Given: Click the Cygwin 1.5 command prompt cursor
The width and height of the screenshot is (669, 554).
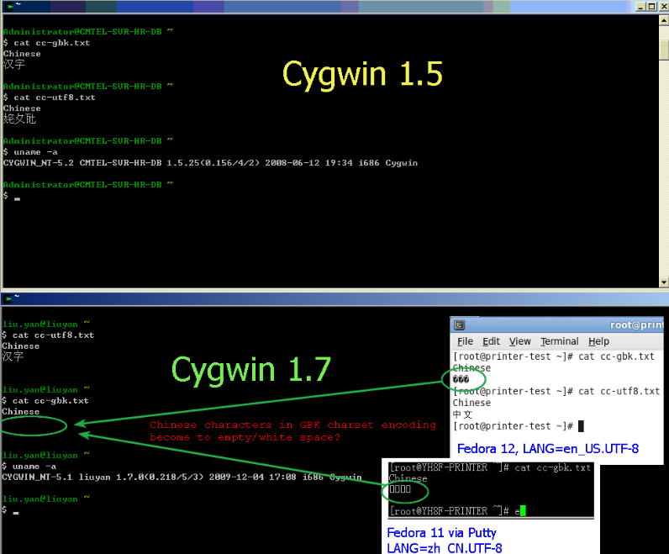Looking at the screenshot, I should coord(17,199).
